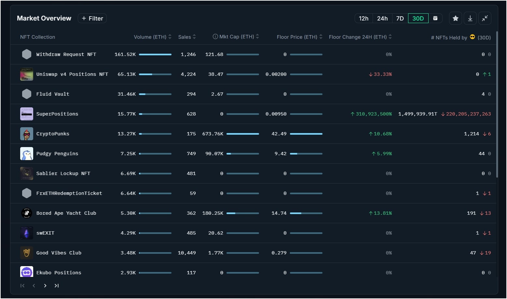The height and width of the screenshot is (299, 507).
Task: Open Withdraw Request NFT collection
Action: pyautogui.click(x=66, y=54)
